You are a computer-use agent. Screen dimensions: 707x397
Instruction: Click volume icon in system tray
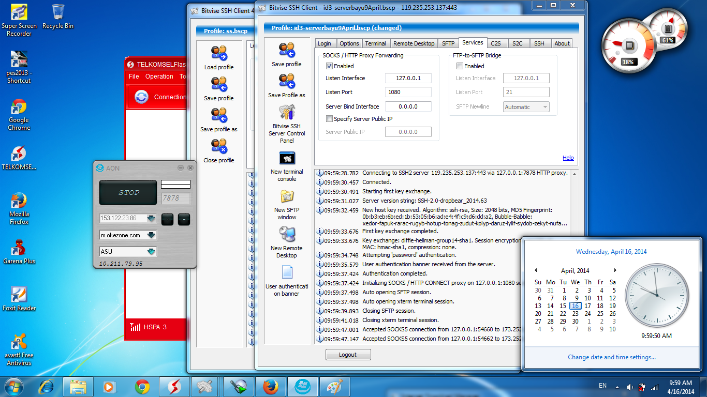click(629, 387)
